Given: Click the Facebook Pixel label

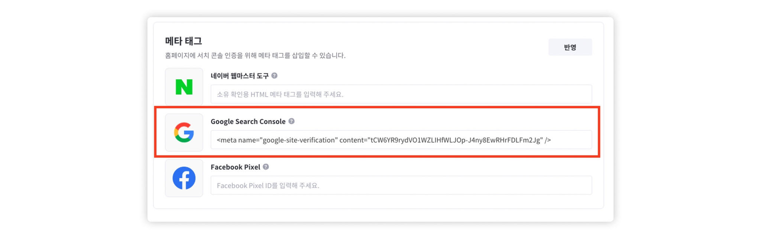Looking at the screenshot, I should [x=235, y=167].
